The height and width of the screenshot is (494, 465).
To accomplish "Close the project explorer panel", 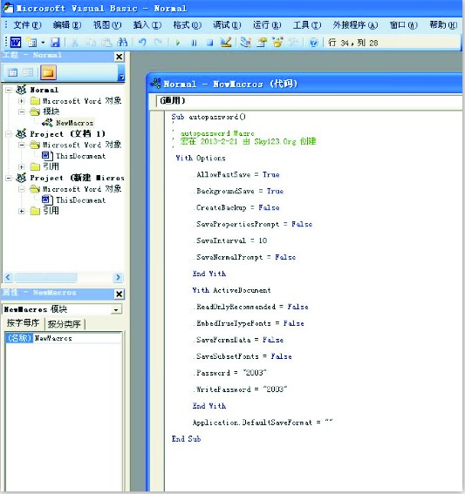I will pyautogui.click(x=119, y=57).
